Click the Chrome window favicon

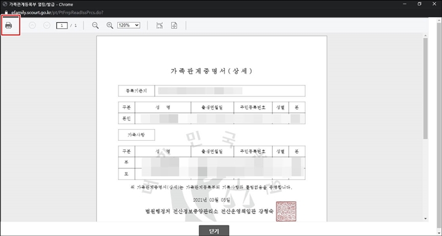(x=4, y=4)
